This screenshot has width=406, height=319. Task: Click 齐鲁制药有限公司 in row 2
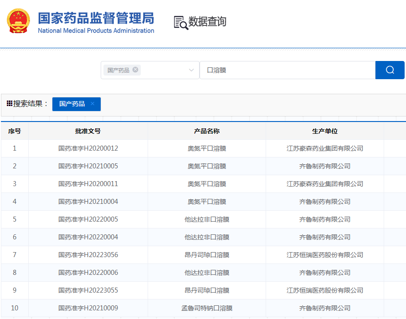click(325, 166)
